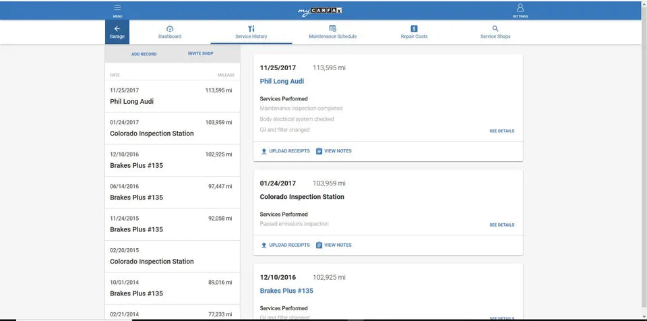Screen dimensions: 647x321
Task: Click the myCARFAX logo
Action: (x=320, y=10)
